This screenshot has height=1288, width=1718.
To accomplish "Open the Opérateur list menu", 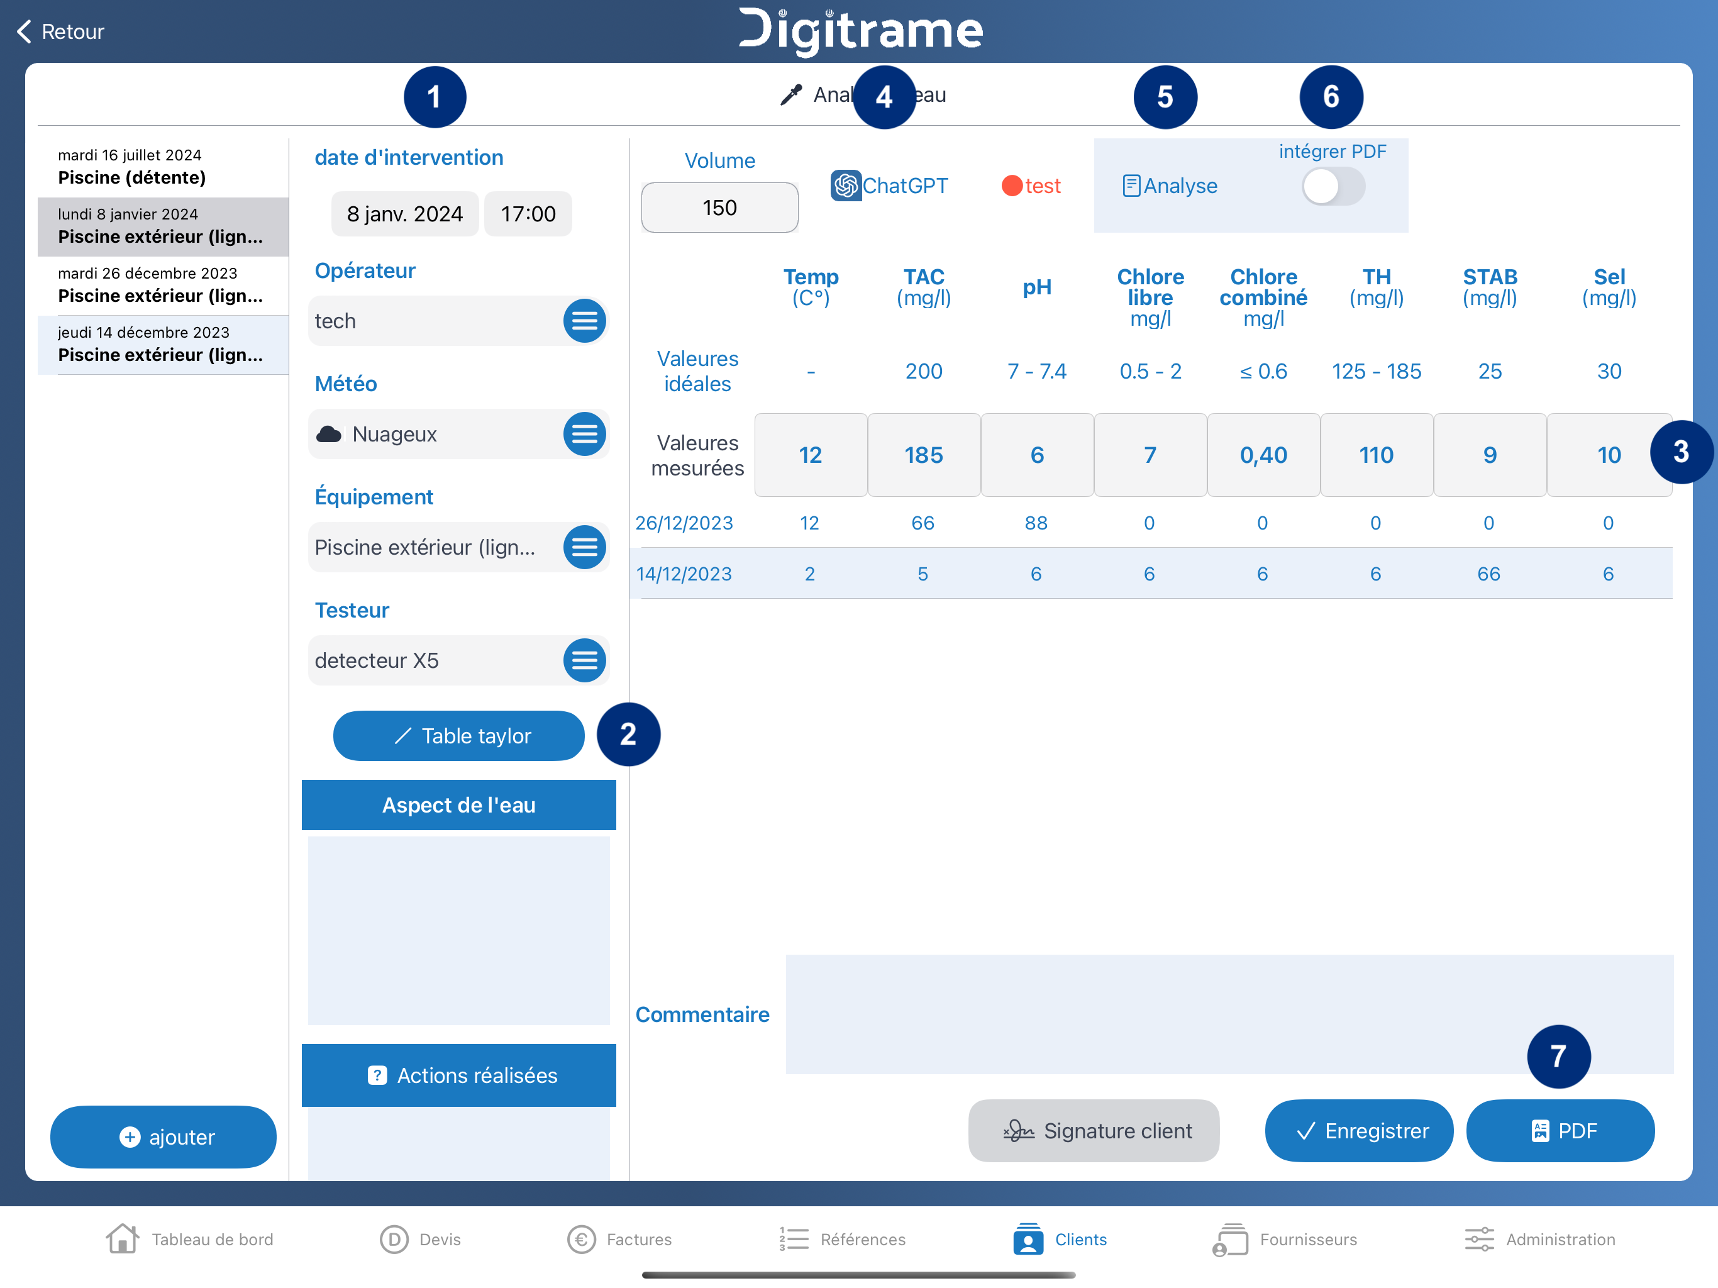I will tap(584, 321).
